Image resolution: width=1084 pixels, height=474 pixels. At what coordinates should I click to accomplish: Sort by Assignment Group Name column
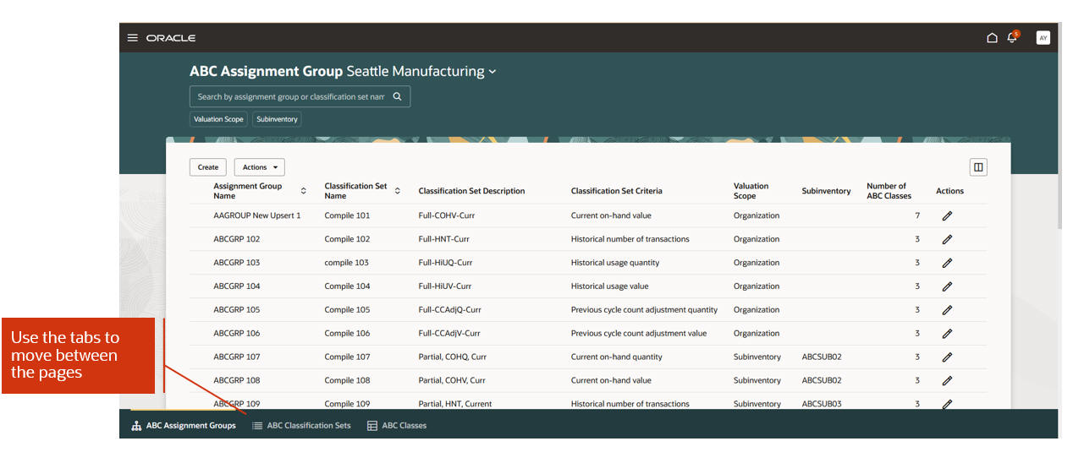[x=304, y=191]
